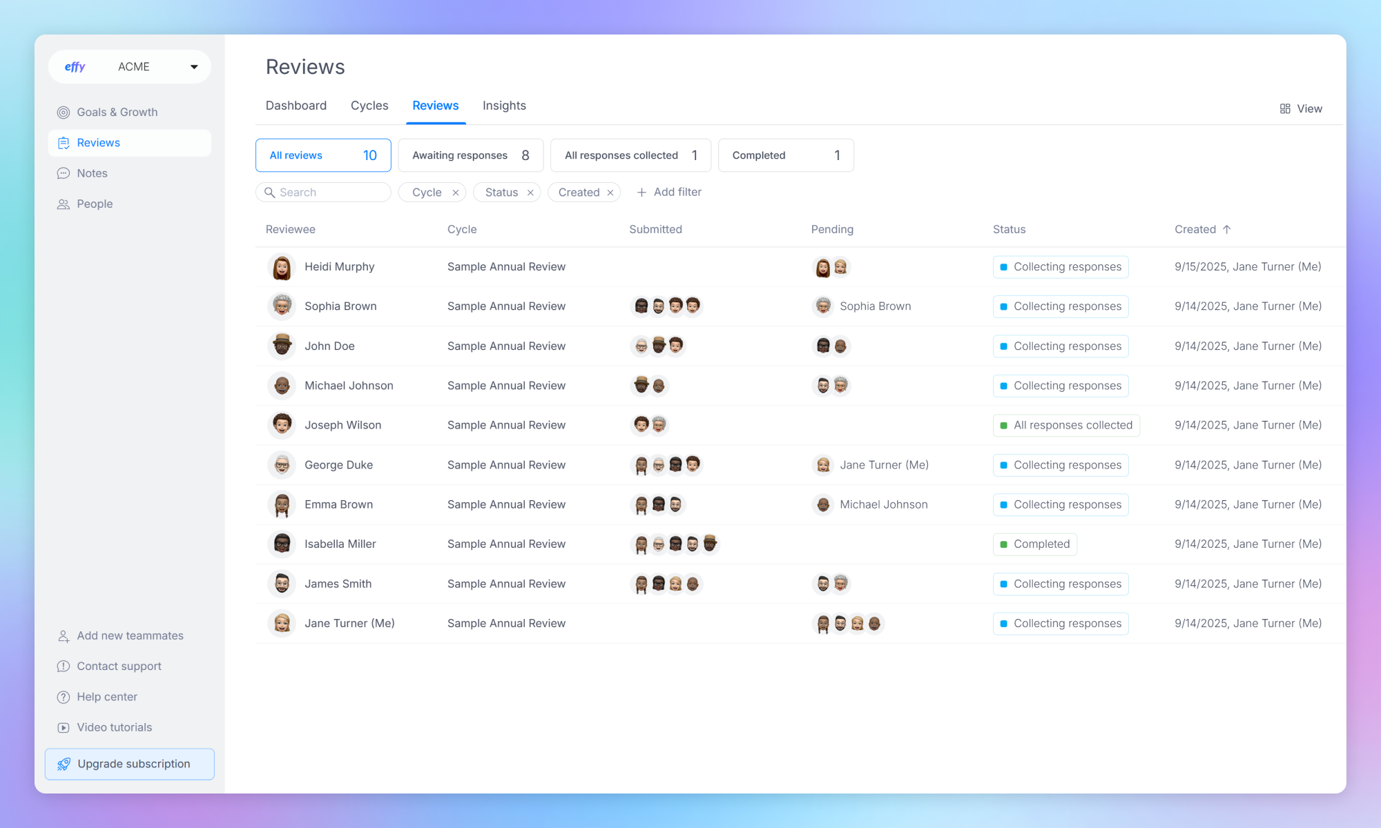Screen dimensions: 1381x828
Task: Click the Goals & Growth target icon
Action: click(x=64, y=112)
